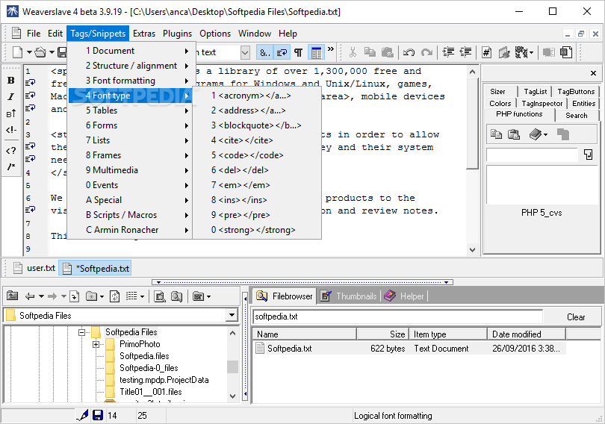Click the refresh page icon in file toolbar
This screenshot has width=605, height=424.
coord(114,296)
